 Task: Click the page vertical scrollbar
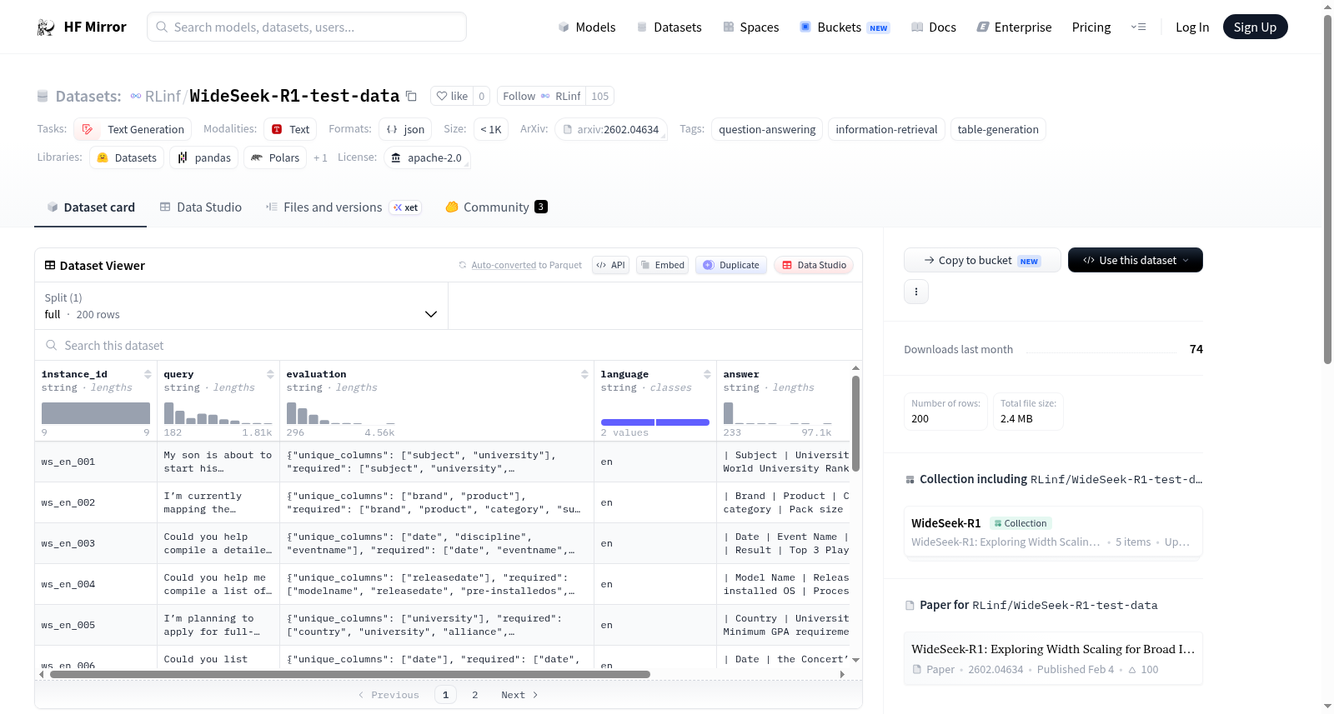(1328, 188)
